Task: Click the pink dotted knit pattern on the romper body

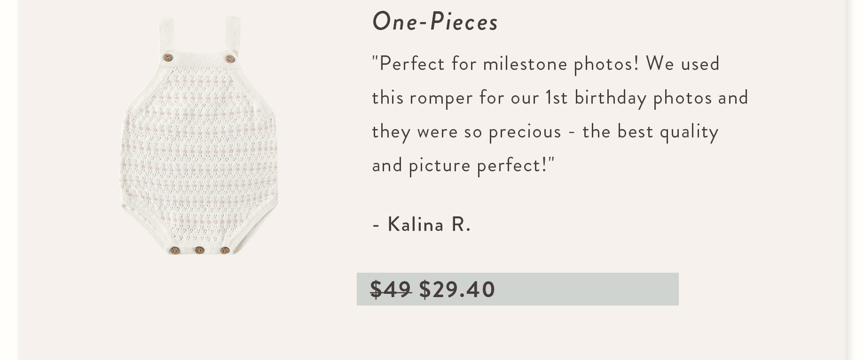Action: 199,150
